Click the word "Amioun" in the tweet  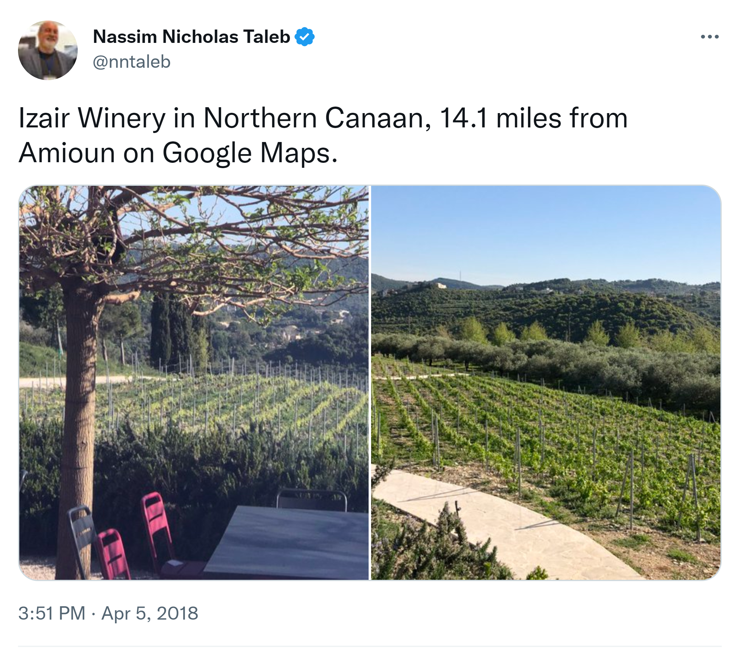pyautogui.click(x=67, y=153)
